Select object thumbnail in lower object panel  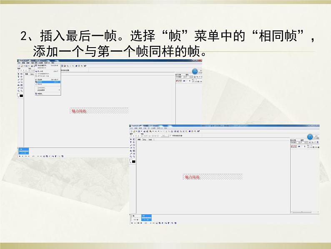(294, 146)
